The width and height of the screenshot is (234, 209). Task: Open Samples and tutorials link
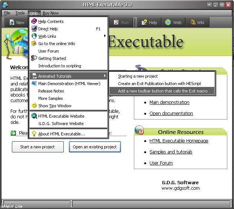pos(171,152)
